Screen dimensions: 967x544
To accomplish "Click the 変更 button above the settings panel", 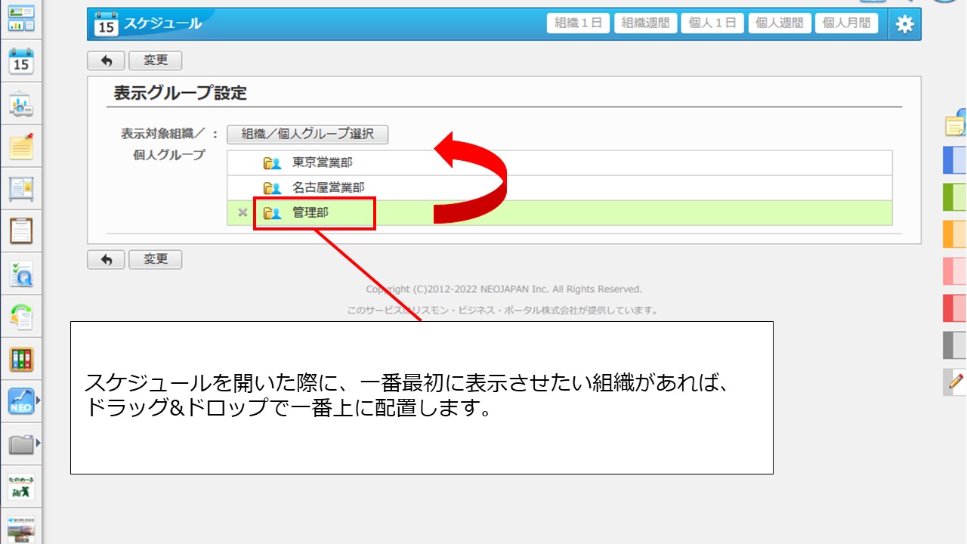I will (156, 60).
